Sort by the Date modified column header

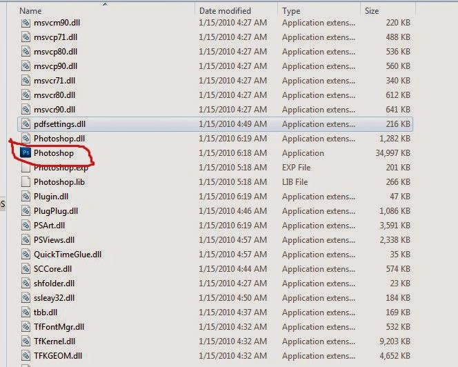225,11
